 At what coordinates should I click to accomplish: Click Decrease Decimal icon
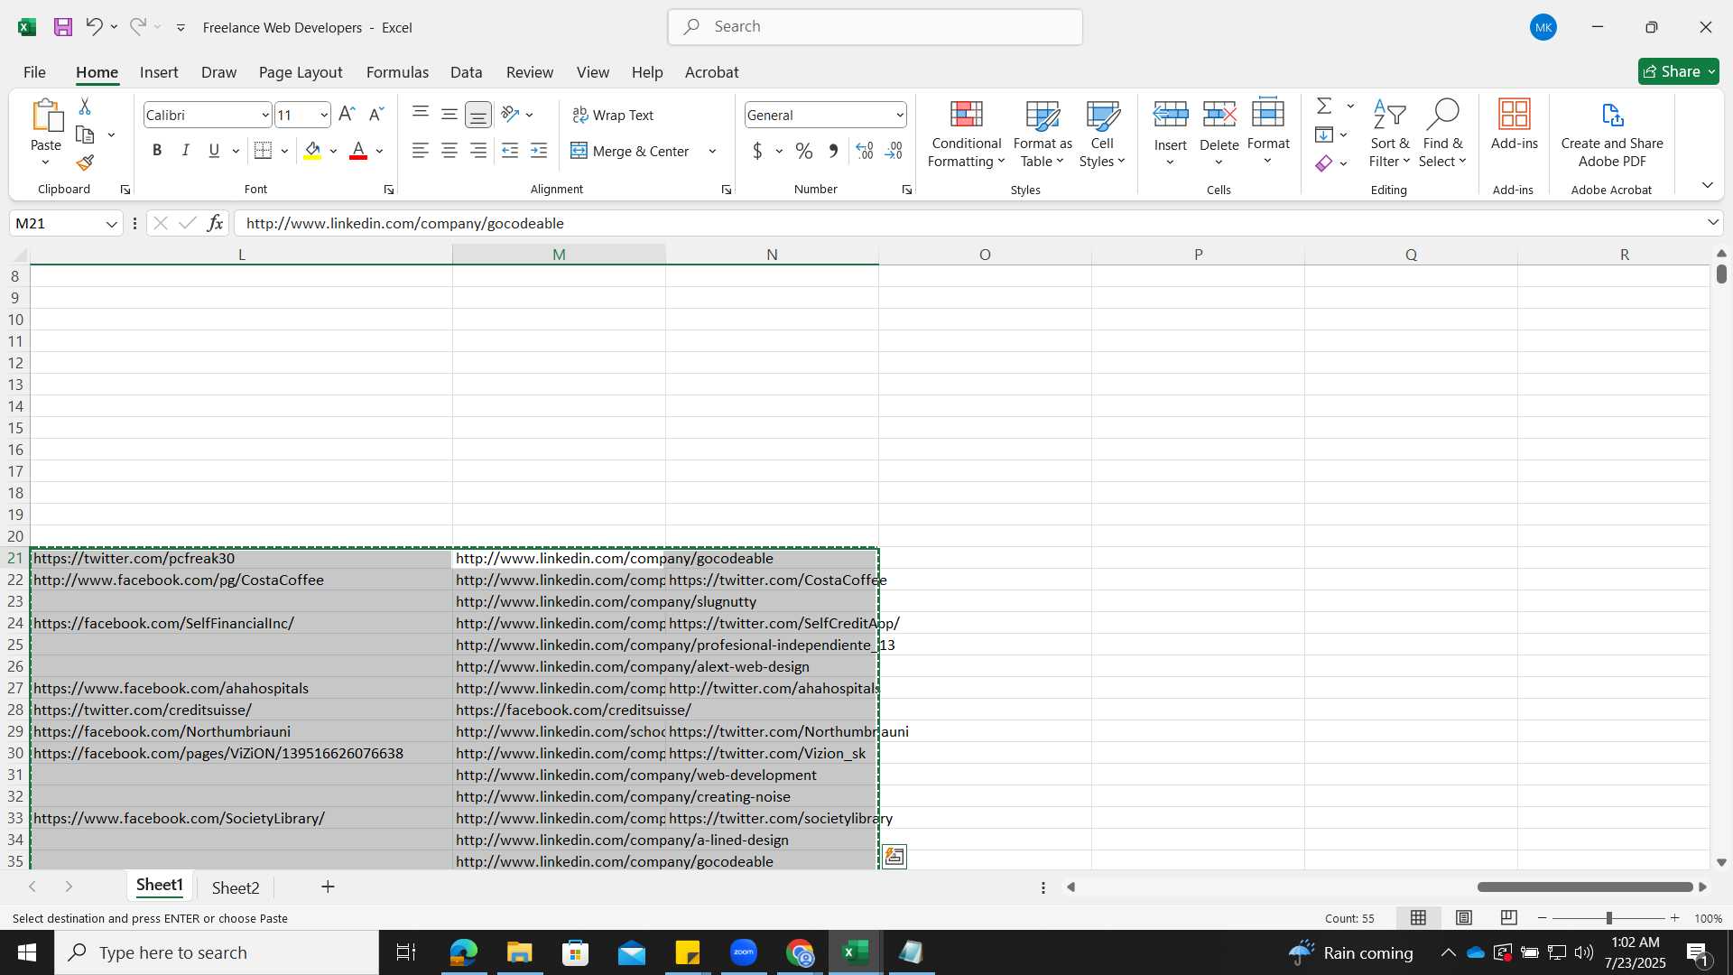[894, 151]
